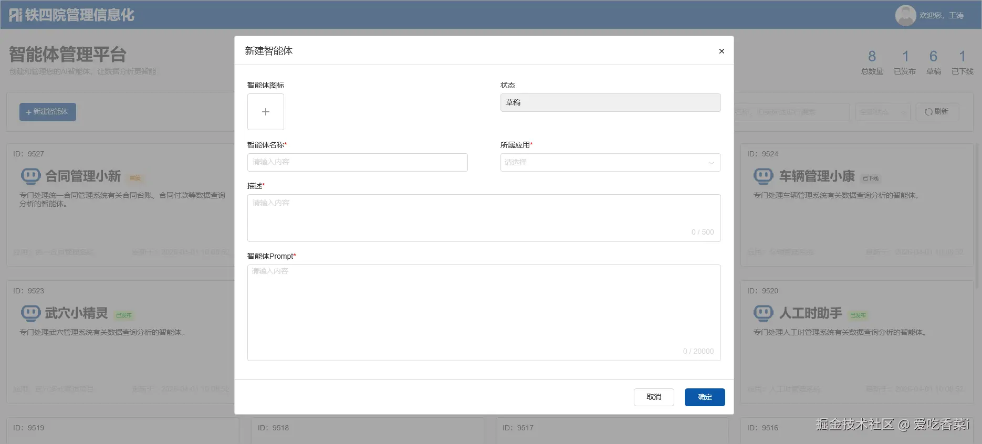The image size is (982, 444).
Task: Click the 描述 text area
Action: [x=484, y=218]
